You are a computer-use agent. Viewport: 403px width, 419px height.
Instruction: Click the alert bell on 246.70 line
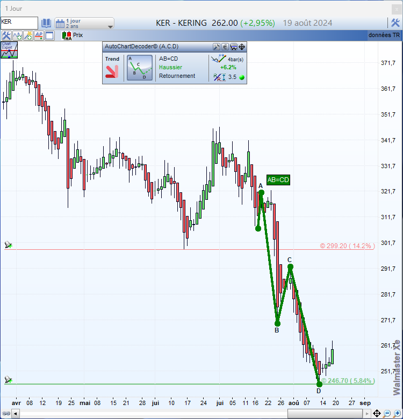point(8,379)
